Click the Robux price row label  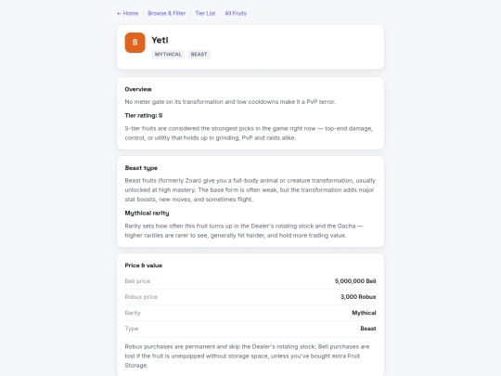[x=141, y=297]
